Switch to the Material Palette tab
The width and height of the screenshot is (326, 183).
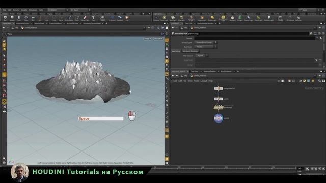point(209,71)
